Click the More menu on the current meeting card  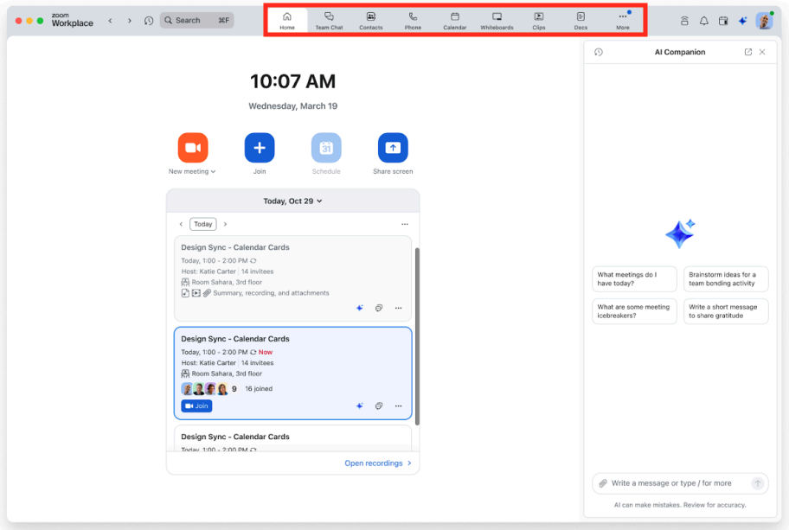(398, 405)
